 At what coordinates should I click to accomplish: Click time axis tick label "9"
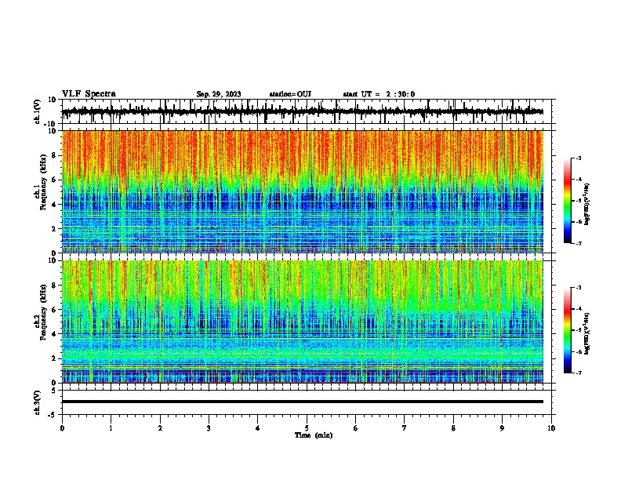click(x=502, y=428)
